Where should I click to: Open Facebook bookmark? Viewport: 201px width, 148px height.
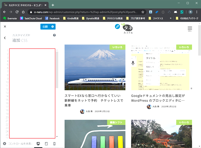pos(53,18)
